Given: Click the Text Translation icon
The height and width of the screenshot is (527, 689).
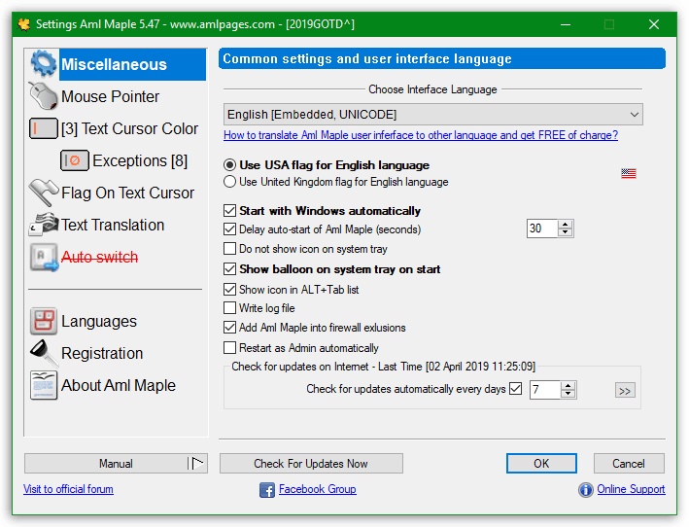Looking at the screenshot, I should pyautogui.click(x=44, y=225).
